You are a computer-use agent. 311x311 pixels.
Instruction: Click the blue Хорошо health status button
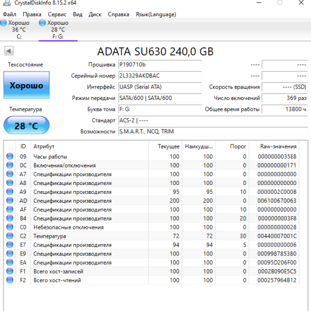(x=27, y=85)
